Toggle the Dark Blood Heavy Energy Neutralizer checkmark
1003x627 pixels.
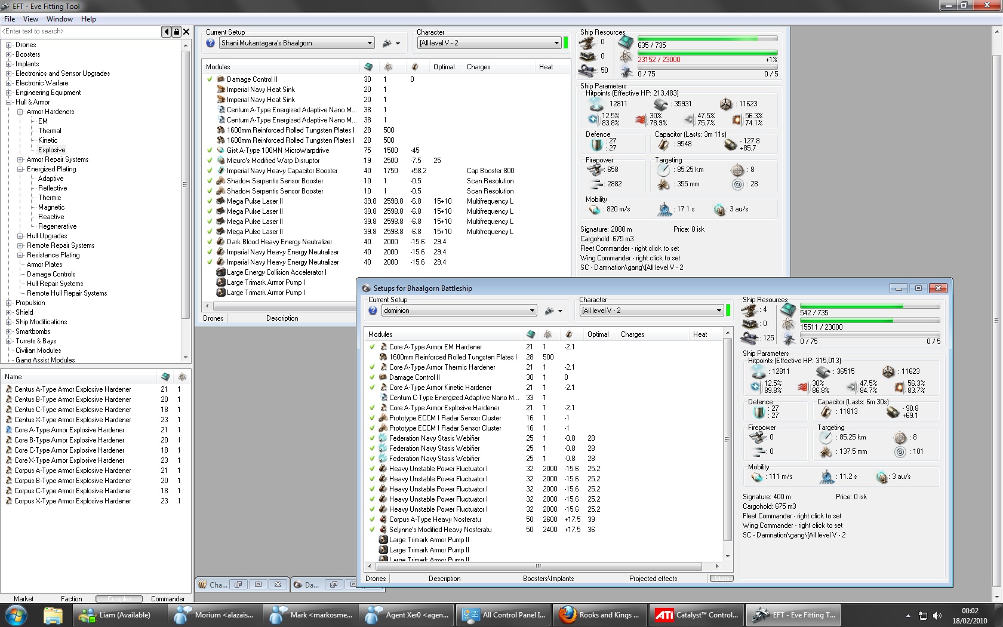(210, 242)
